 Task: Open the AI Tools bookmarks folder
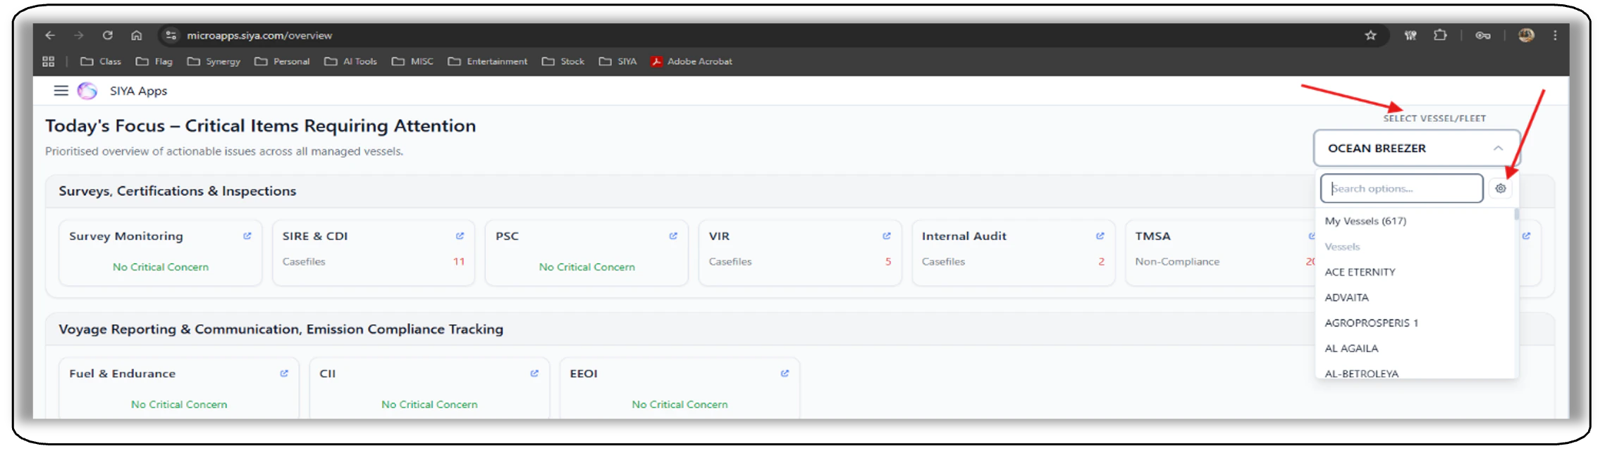(351, 61)
